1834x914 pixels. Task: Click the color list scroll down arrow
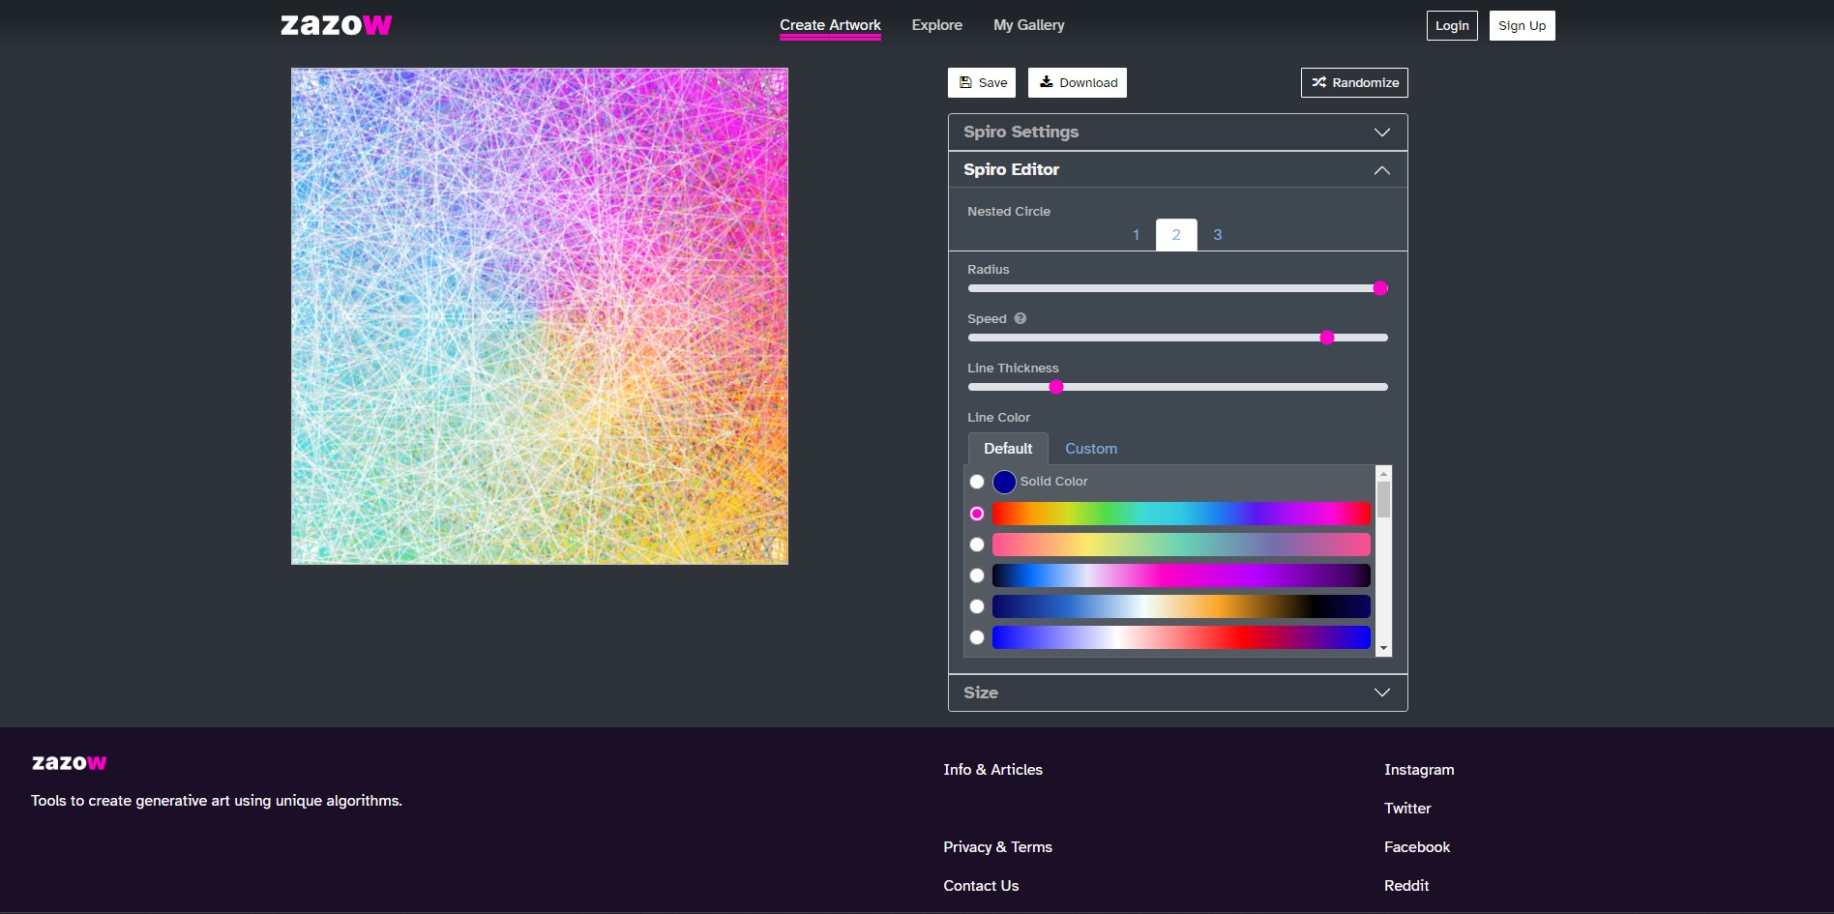click(x=1383, y=648)
